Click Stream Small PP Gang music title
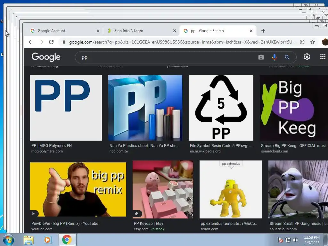The image size is (328, 246). (x=299, y=223)
